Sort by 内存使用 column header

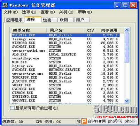pos(108,30)
